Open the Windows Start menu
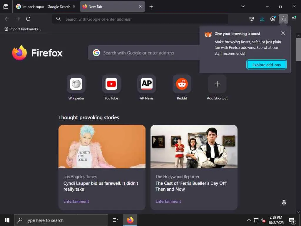The image size is (301, 226). pos(7,220)
